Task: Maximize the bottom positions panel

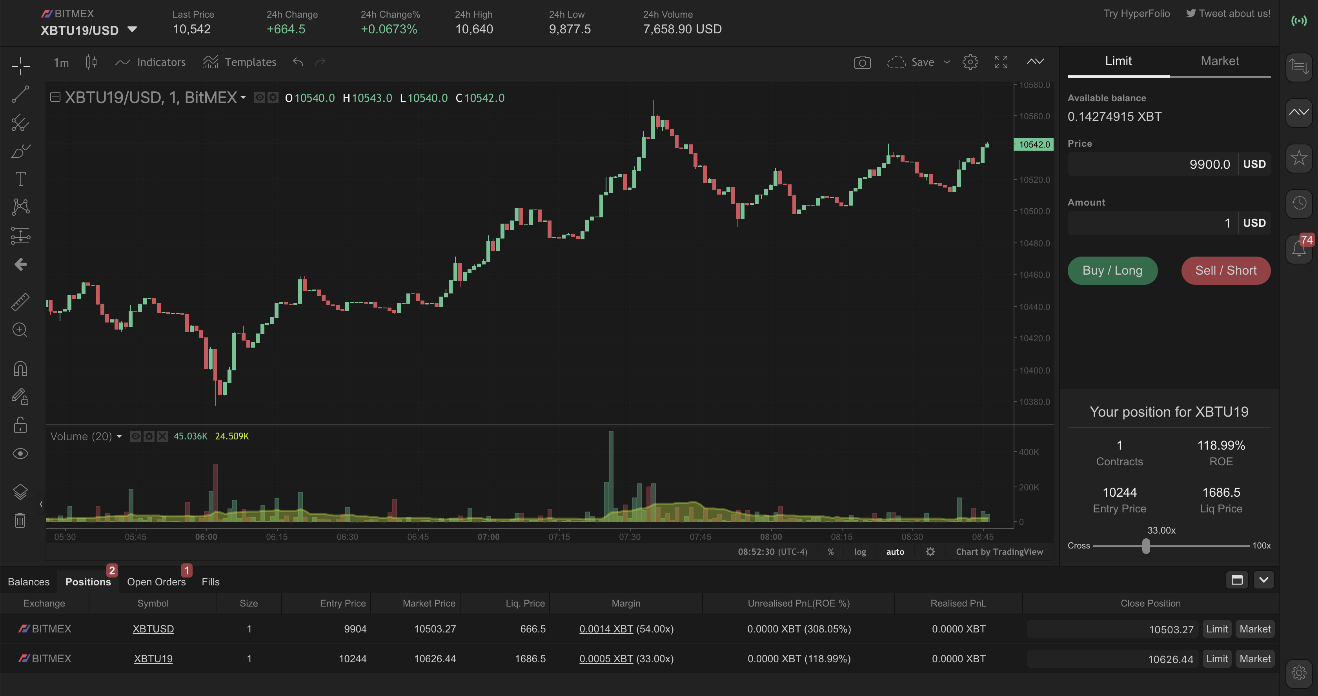Action: 1237,580
